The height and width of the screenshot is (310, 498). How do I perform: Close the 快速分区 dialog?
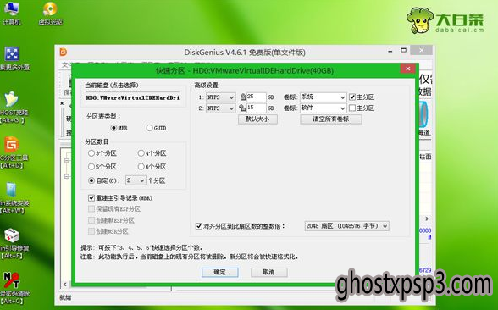[x=408, y=69]
